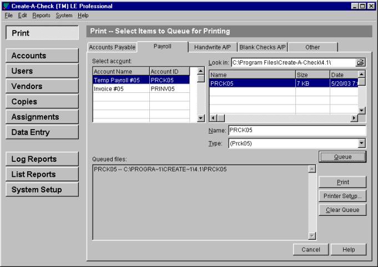
Task: Switch to the Handwrite A/P tab
Action: pos(213,47)
